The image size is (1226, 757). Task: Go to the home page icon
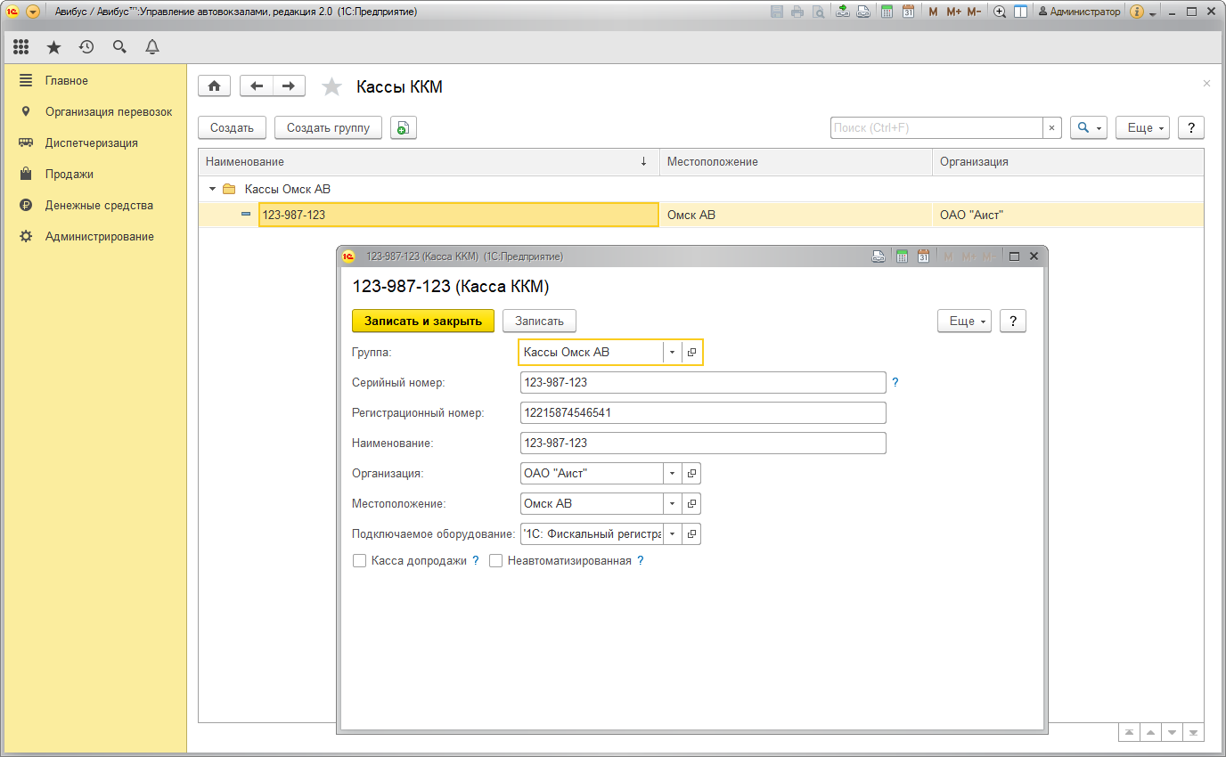pos(214,85)
